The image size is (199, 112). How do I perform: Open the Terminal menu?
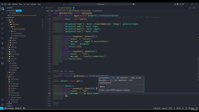click(x=34, y=4)
